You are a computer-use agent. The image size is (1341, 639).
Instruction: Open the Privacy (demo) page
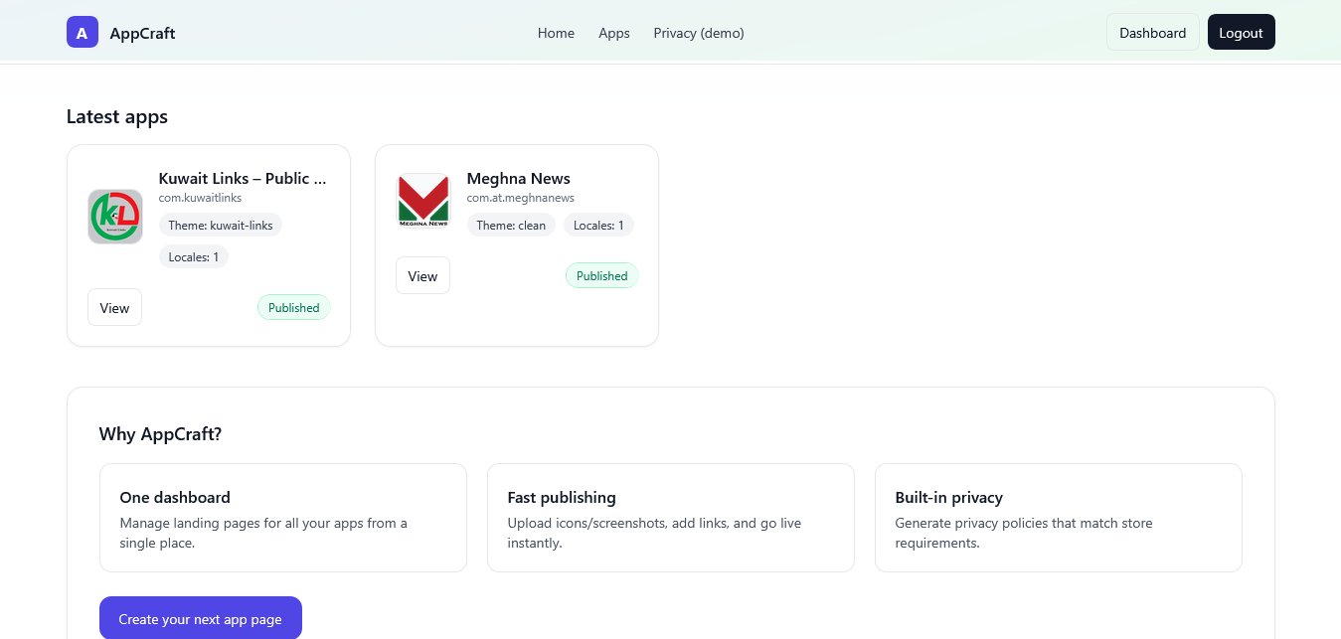699,33
